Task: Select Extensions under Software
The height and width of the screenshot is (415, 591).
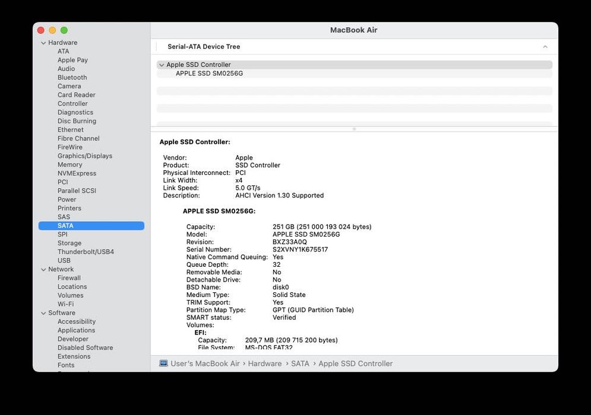Action: 74,356
